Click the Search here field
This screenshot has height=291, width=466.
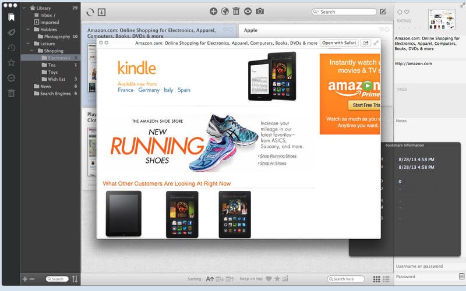tap(345, 279)
